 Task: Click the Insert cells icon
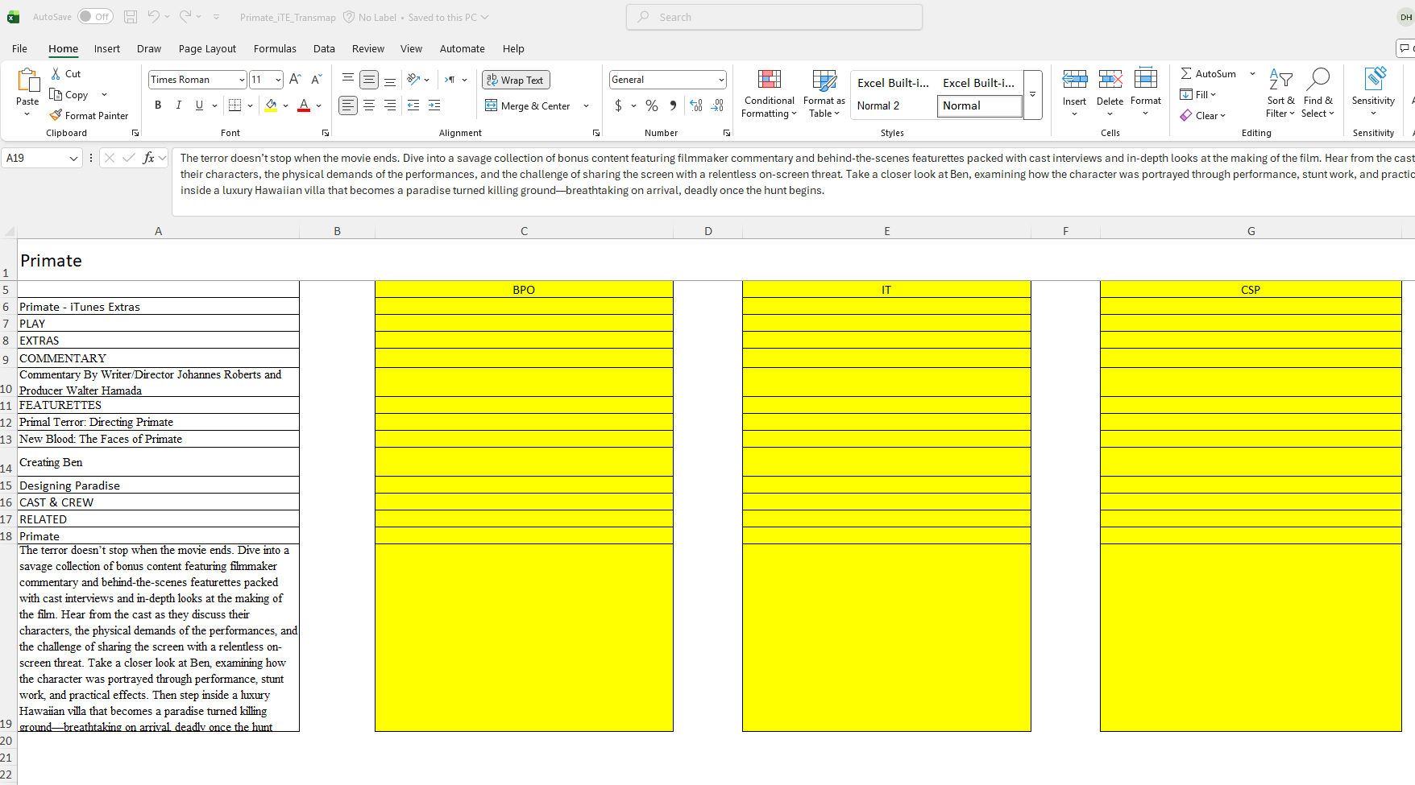coord(1074,79)
